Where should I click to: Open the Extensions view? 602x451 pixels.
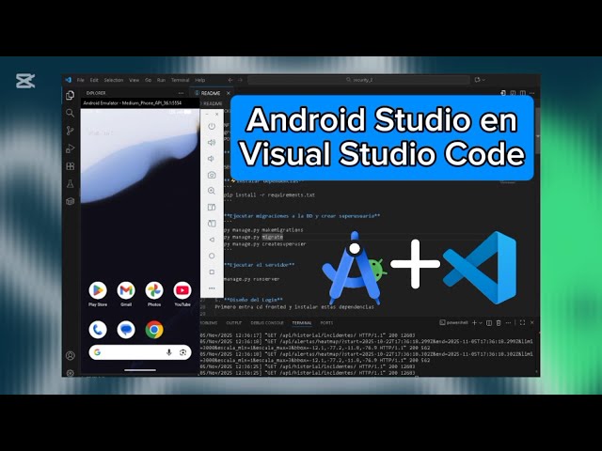pyautogui.click(x=70, y=166)
